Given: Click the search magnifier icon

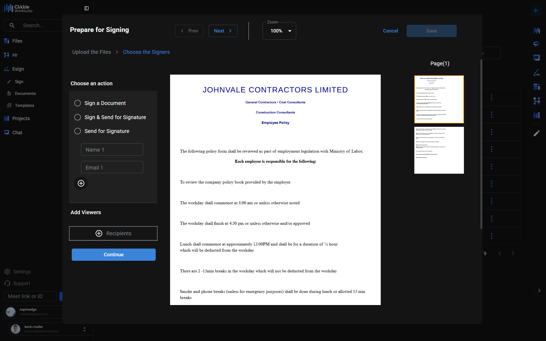Looking at the screenshot, I should point(12,25).
